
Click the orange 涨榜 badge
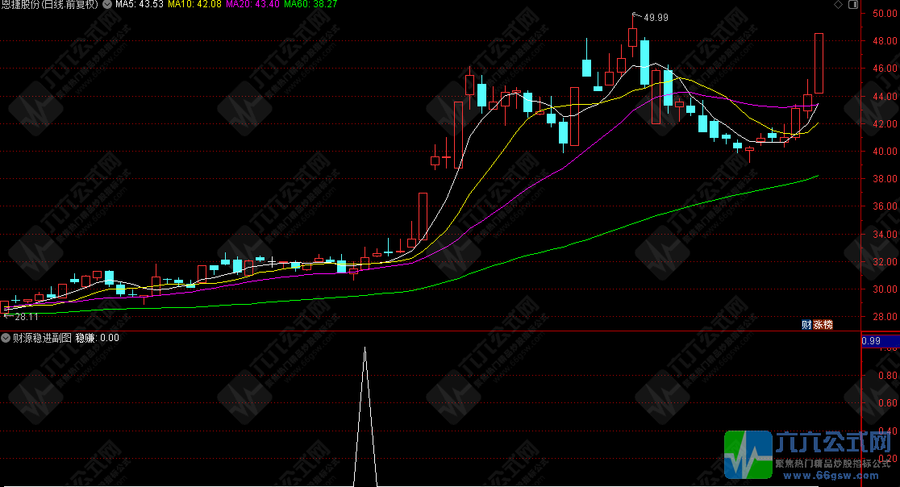(822, 325)
